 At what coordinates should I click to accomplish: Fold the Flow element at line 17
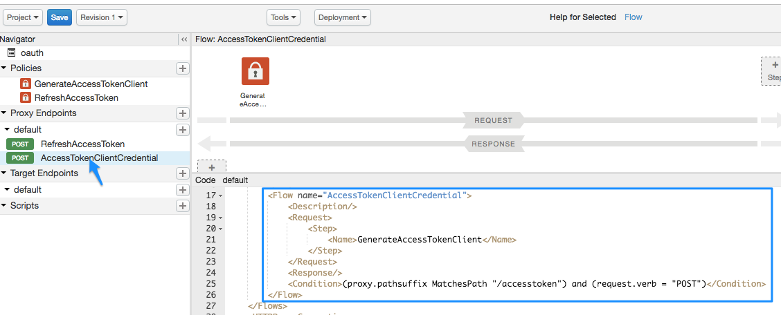click(x=220, y=196)
